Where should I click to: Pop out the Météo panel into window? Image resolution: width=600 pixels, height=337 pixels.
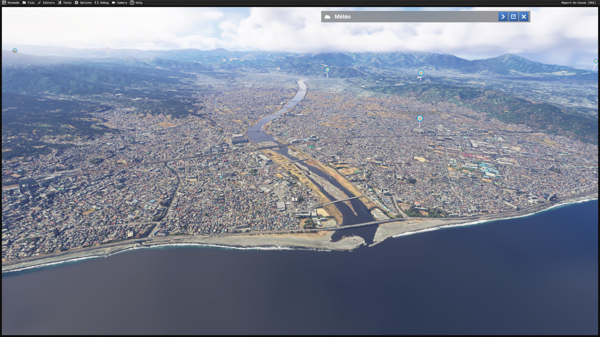[x=513, y=17]
